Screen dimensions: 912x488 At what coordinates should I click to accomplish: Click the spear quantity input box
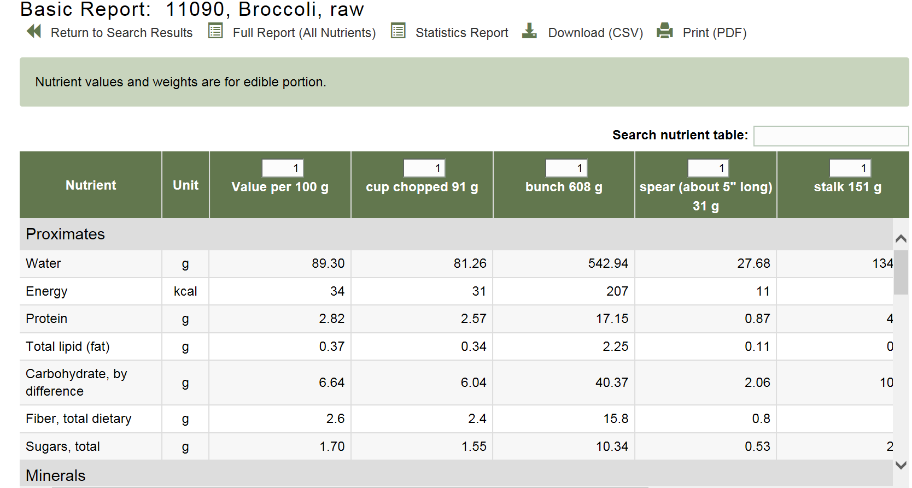point(708,168)
